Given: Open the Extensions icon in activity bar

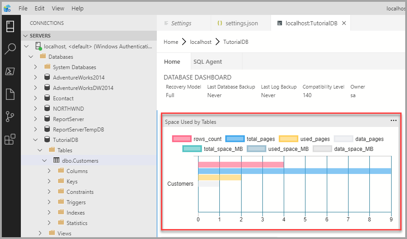Looking at the screenshot, I should 10,140.
